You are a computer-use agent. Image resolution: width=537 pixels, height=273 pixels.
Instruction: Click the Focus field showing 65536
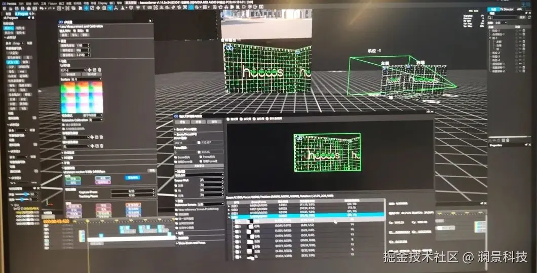(212, 152)
